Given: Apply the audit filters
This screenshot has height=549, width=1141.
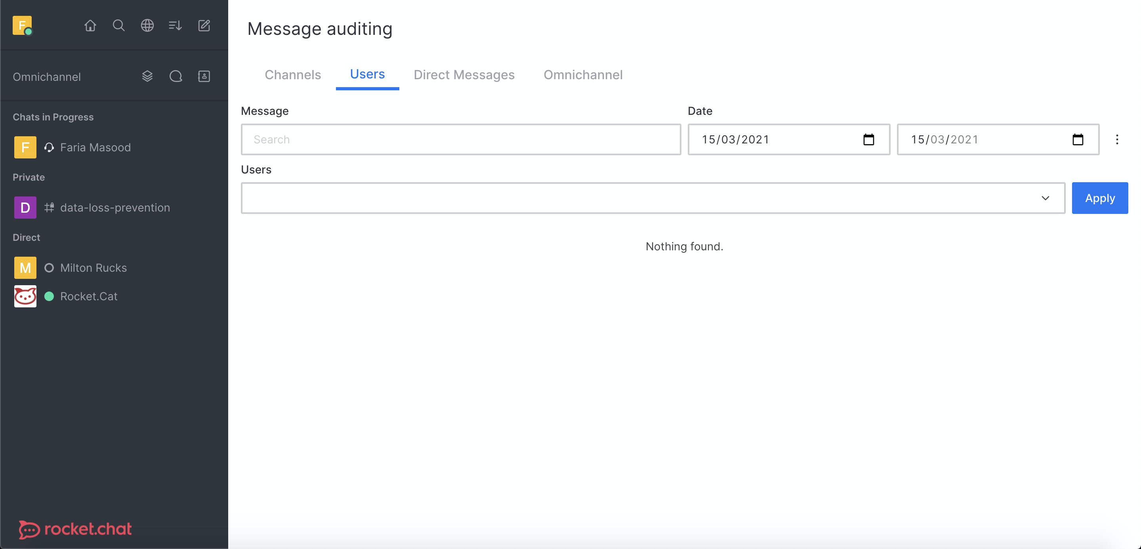Looking at the screenshot, I should [1100, 198].
